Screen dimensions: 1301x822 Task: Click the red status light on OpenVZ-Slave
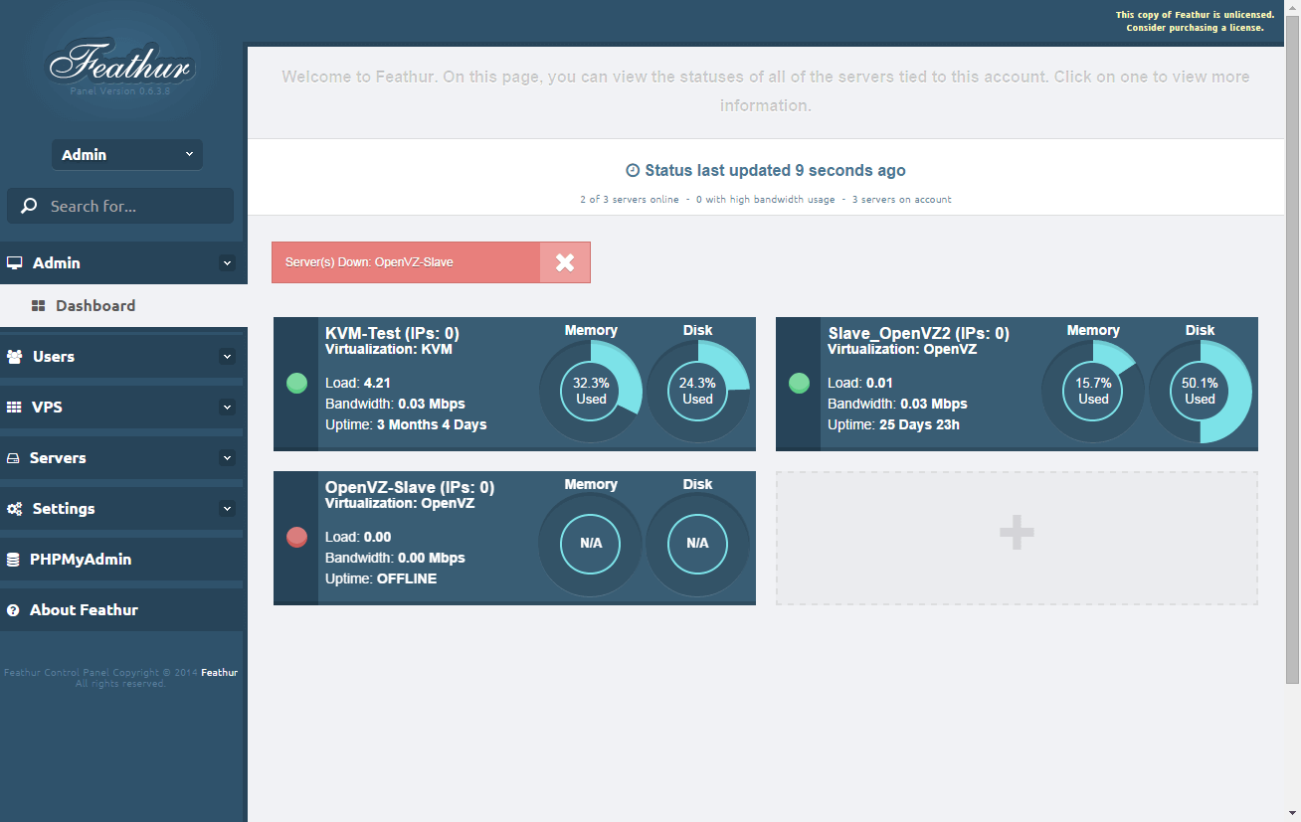tap(296, 537)
